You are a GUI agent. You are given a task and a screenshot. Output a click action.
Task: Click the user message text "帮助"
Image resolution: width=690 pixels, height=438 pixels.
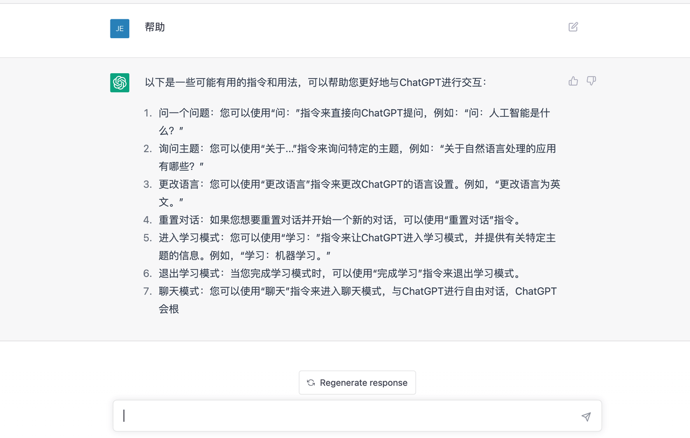(155, 27)
